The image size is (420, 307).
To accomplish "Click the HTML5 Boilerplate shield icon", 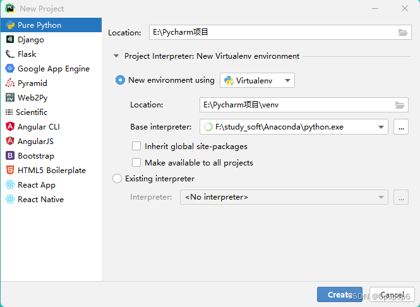I will (x=10, y=170).
